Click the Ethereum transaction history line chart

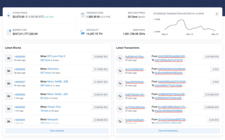click(190, 26)
